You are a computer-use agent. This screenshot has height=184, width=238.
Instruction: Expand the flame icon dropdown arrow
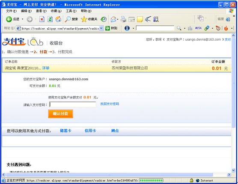coord(232,28)
